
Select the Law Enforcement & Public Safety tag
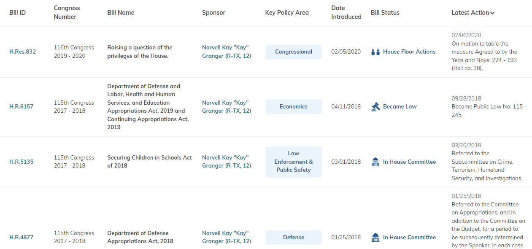(293, 162)
